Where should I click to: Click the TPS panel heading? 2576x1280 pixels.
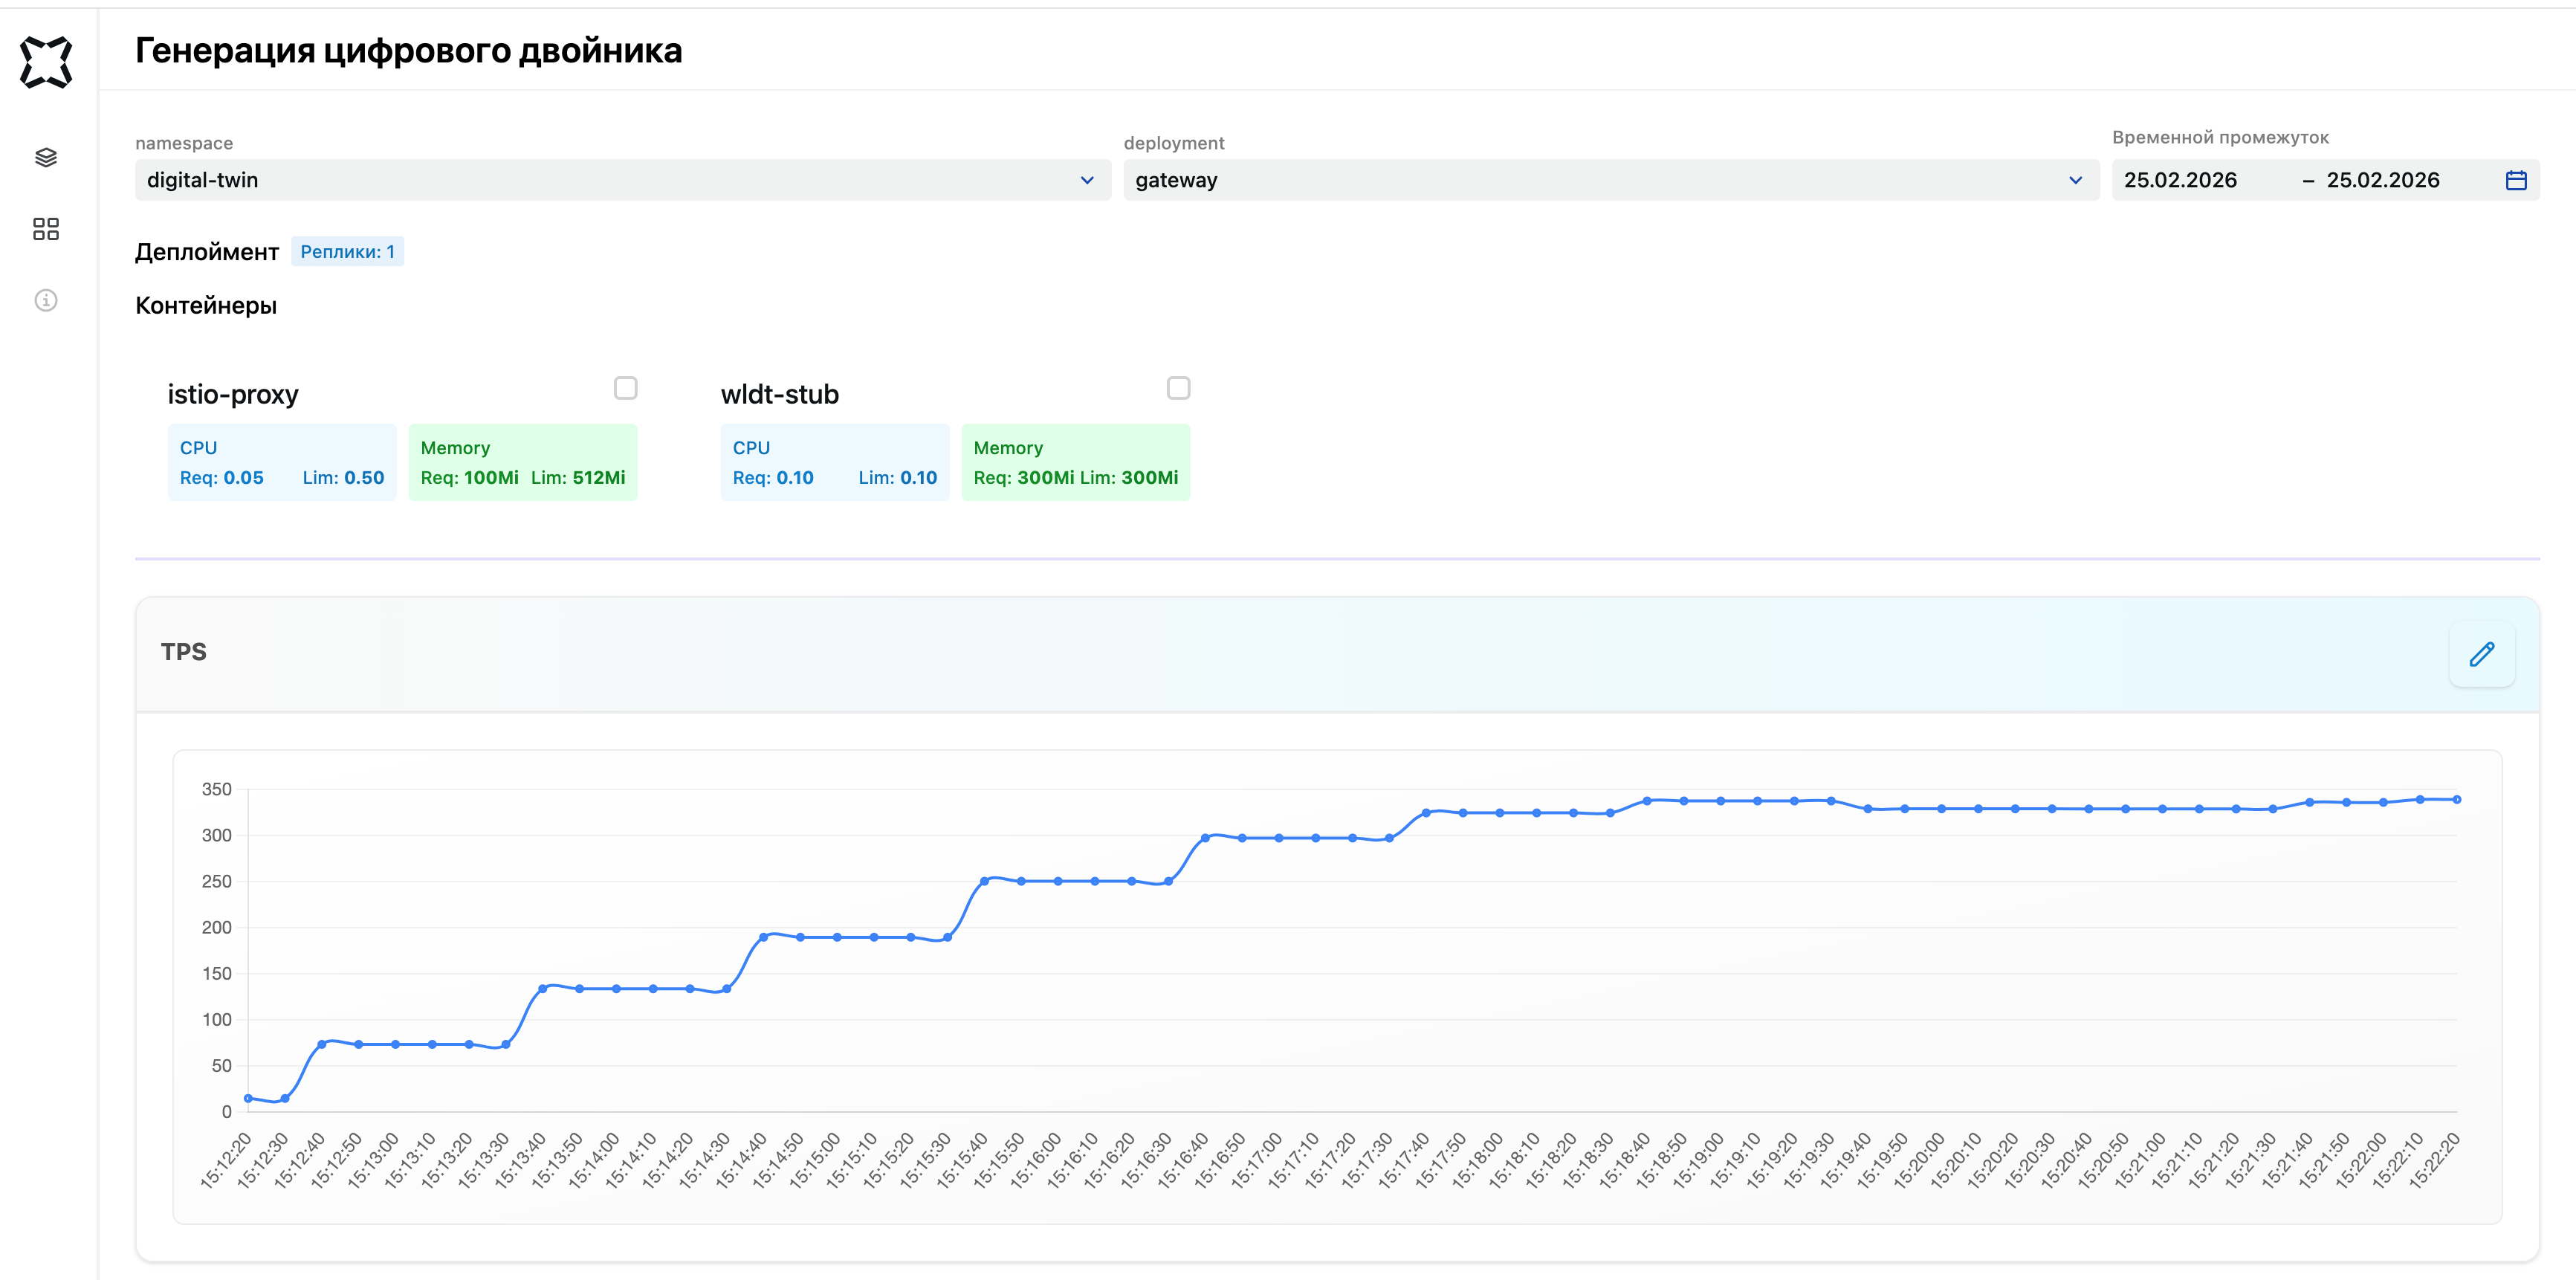(x=184, y=652)
